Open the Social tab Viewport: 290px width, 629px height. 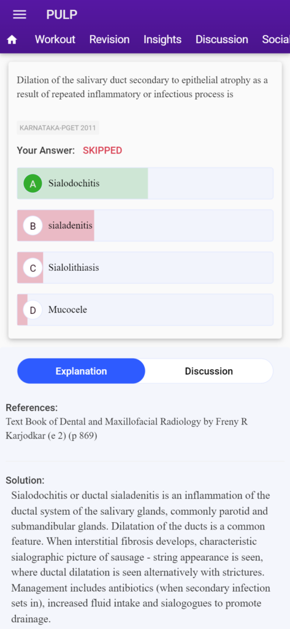click(x=276, y=39)
